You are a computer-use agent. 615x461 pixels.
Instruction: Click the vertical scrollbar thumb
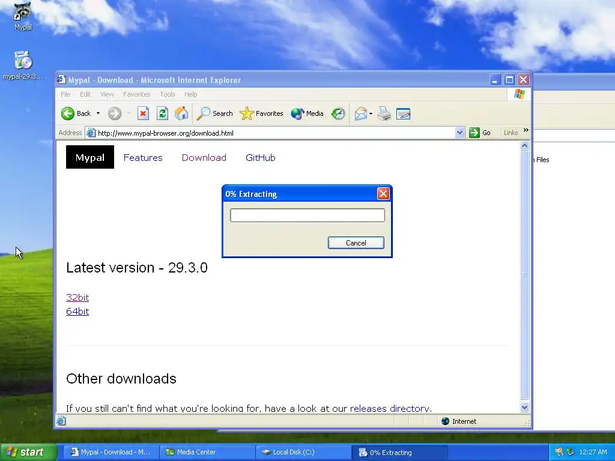tap(524, 275)
